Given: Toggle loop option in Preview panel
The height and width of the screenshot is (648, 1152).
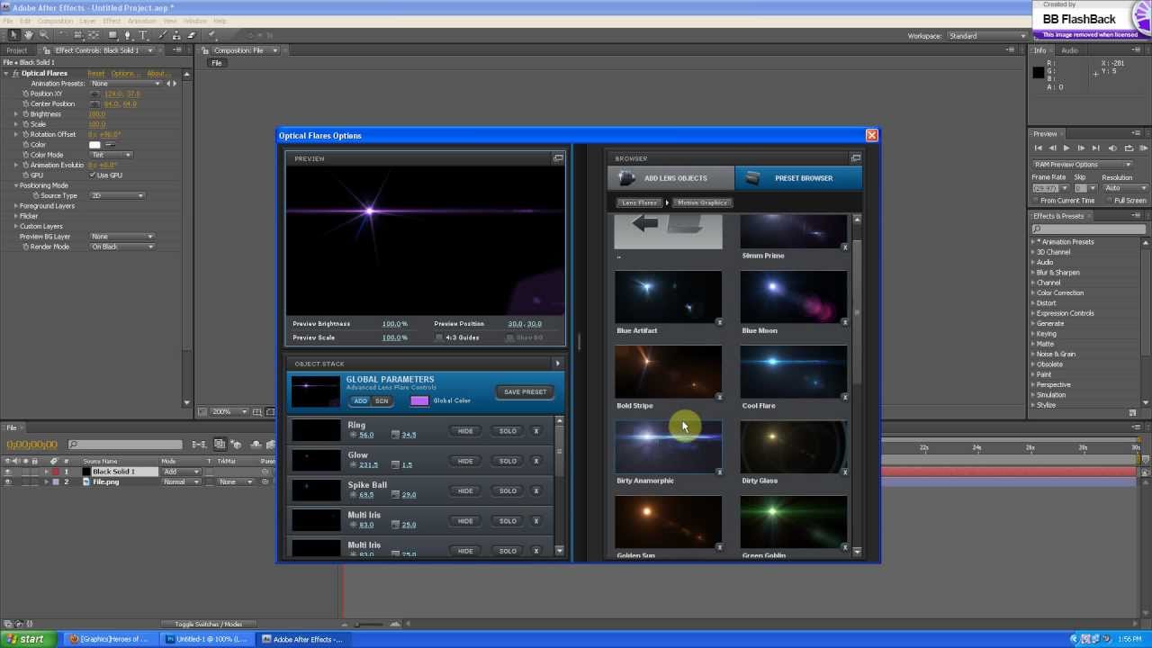Looking at the screenshot, I should click(x=1128, y=148).
